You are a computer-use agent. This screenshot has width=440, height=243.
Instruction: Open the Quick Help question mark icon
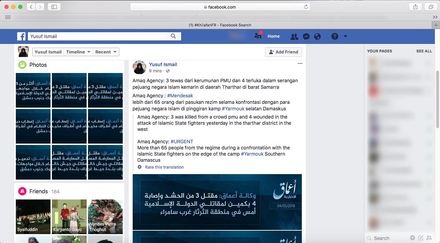335,36
